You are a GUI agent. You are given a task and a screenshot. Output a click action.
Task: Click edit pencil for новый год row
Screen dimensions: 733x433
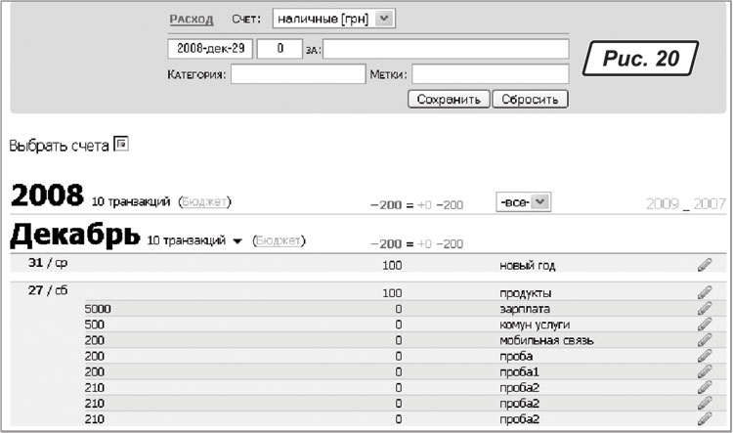pos(704,265)
